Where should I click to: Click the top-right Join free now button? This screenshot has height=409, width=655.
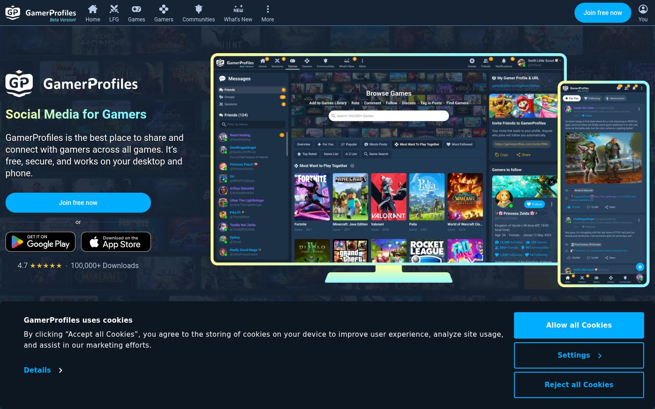pos(603,13)
